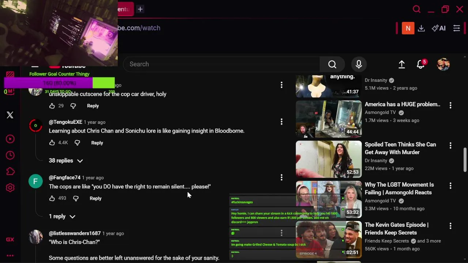
Task: Open GX corner icon in sidebar
Action: point(10,240)
